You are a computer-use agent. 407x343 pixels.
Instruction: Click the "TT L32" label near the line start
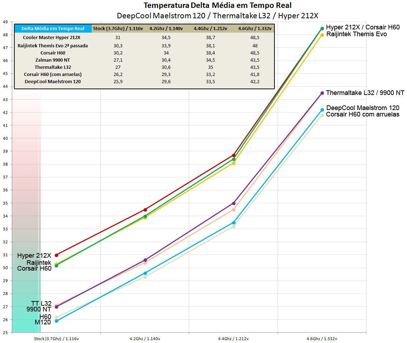[x=41, y=303]
